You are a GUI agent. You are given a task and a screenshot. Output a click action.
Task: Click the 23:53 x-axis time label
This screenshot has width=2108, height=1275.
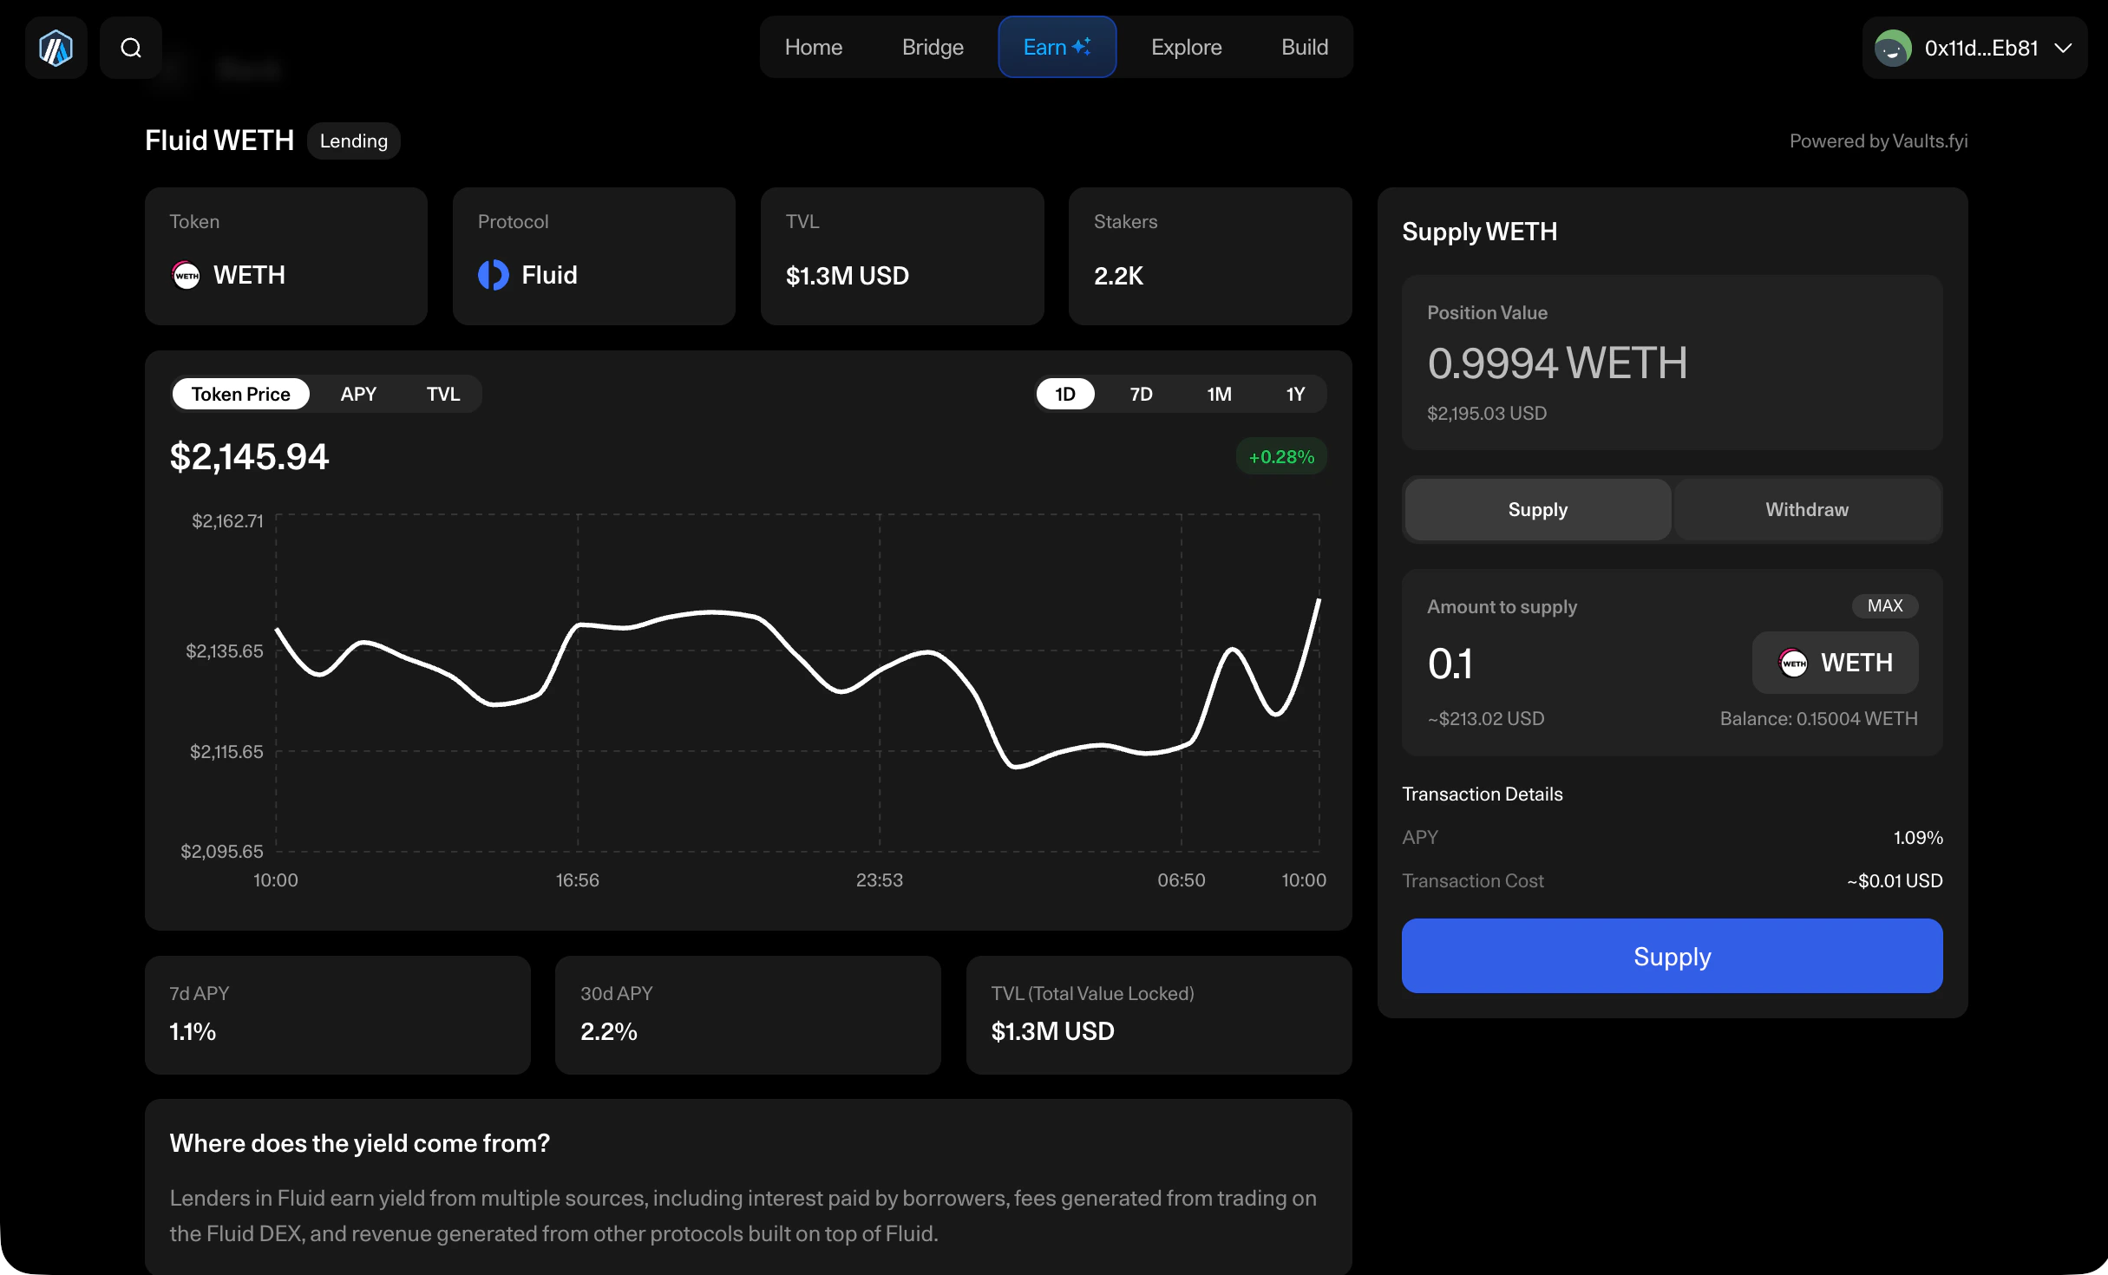point(880,879)
